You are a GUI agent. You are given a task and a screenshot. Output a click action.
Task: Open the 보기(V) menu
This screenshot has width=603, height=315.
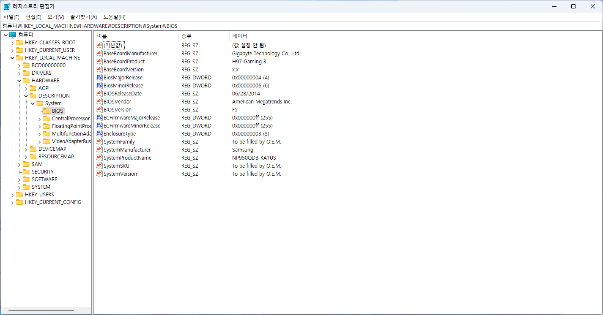[x=56, y=17]
